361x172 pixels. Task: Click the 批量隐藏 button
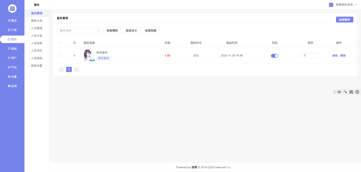(151, 31)
